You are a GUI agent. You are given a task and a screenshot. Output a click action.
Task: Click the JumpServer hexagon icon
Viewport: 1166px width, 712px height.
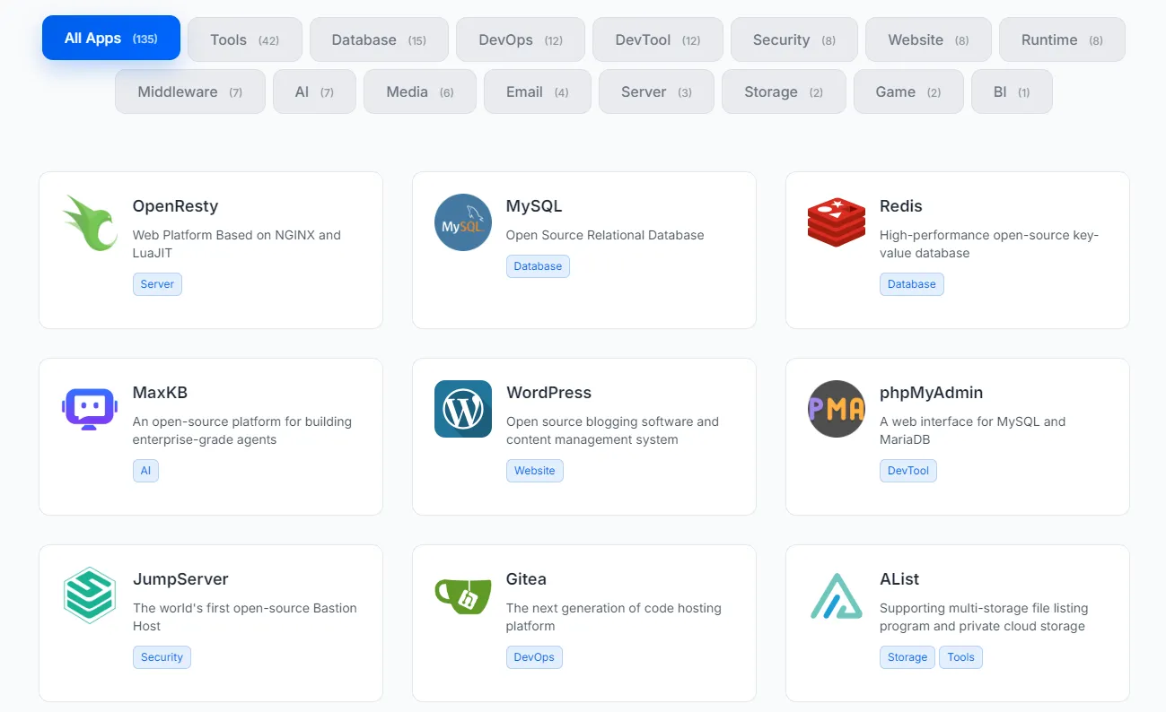tap(90, 595)
